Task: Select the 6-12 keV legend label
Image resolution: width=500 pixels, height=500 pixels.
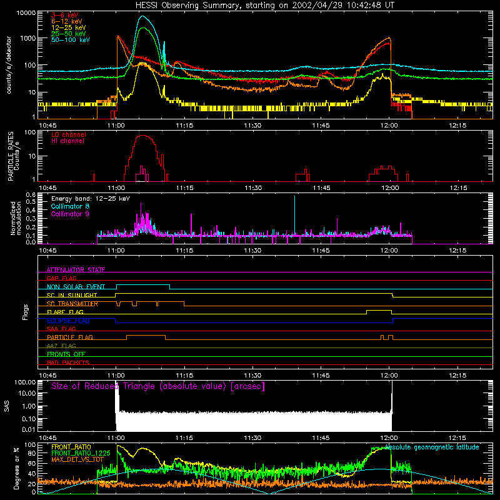Action: coord(67,21)
